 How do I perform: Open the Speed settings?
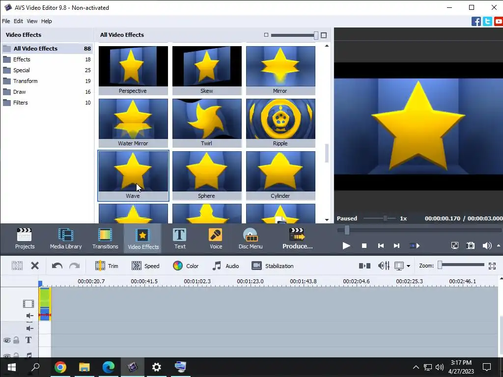point(145,266)
